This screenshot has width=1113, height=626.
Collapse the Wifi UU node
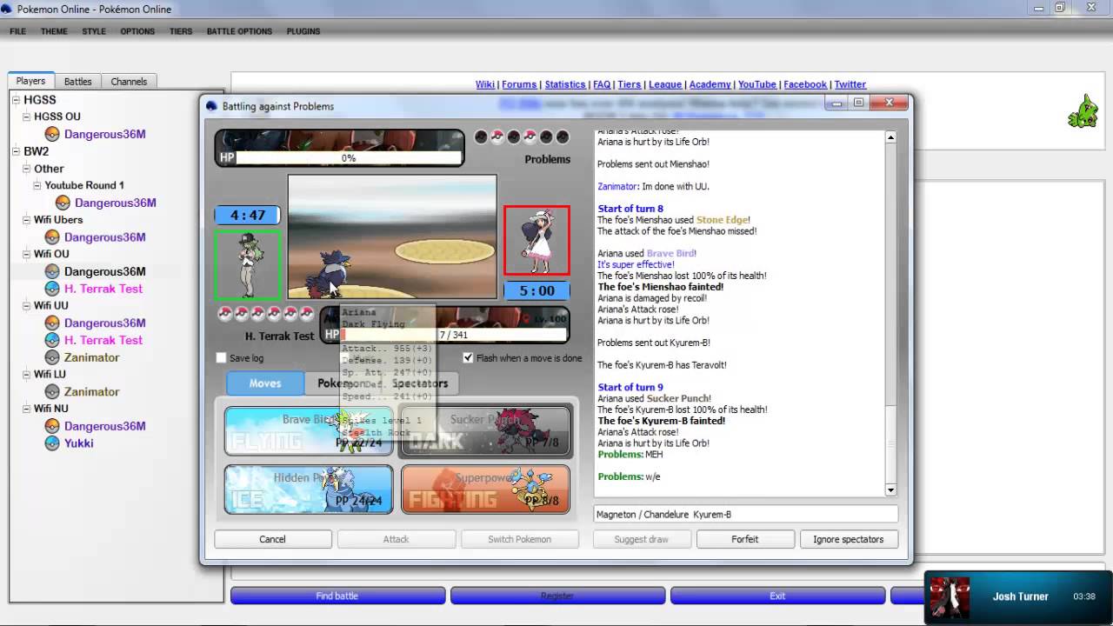pos(27,305)
